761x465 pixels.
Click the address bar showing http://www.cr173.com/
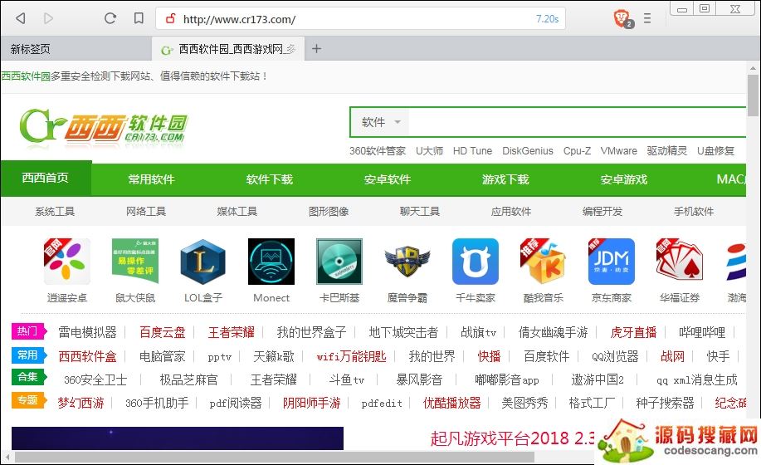360,18
